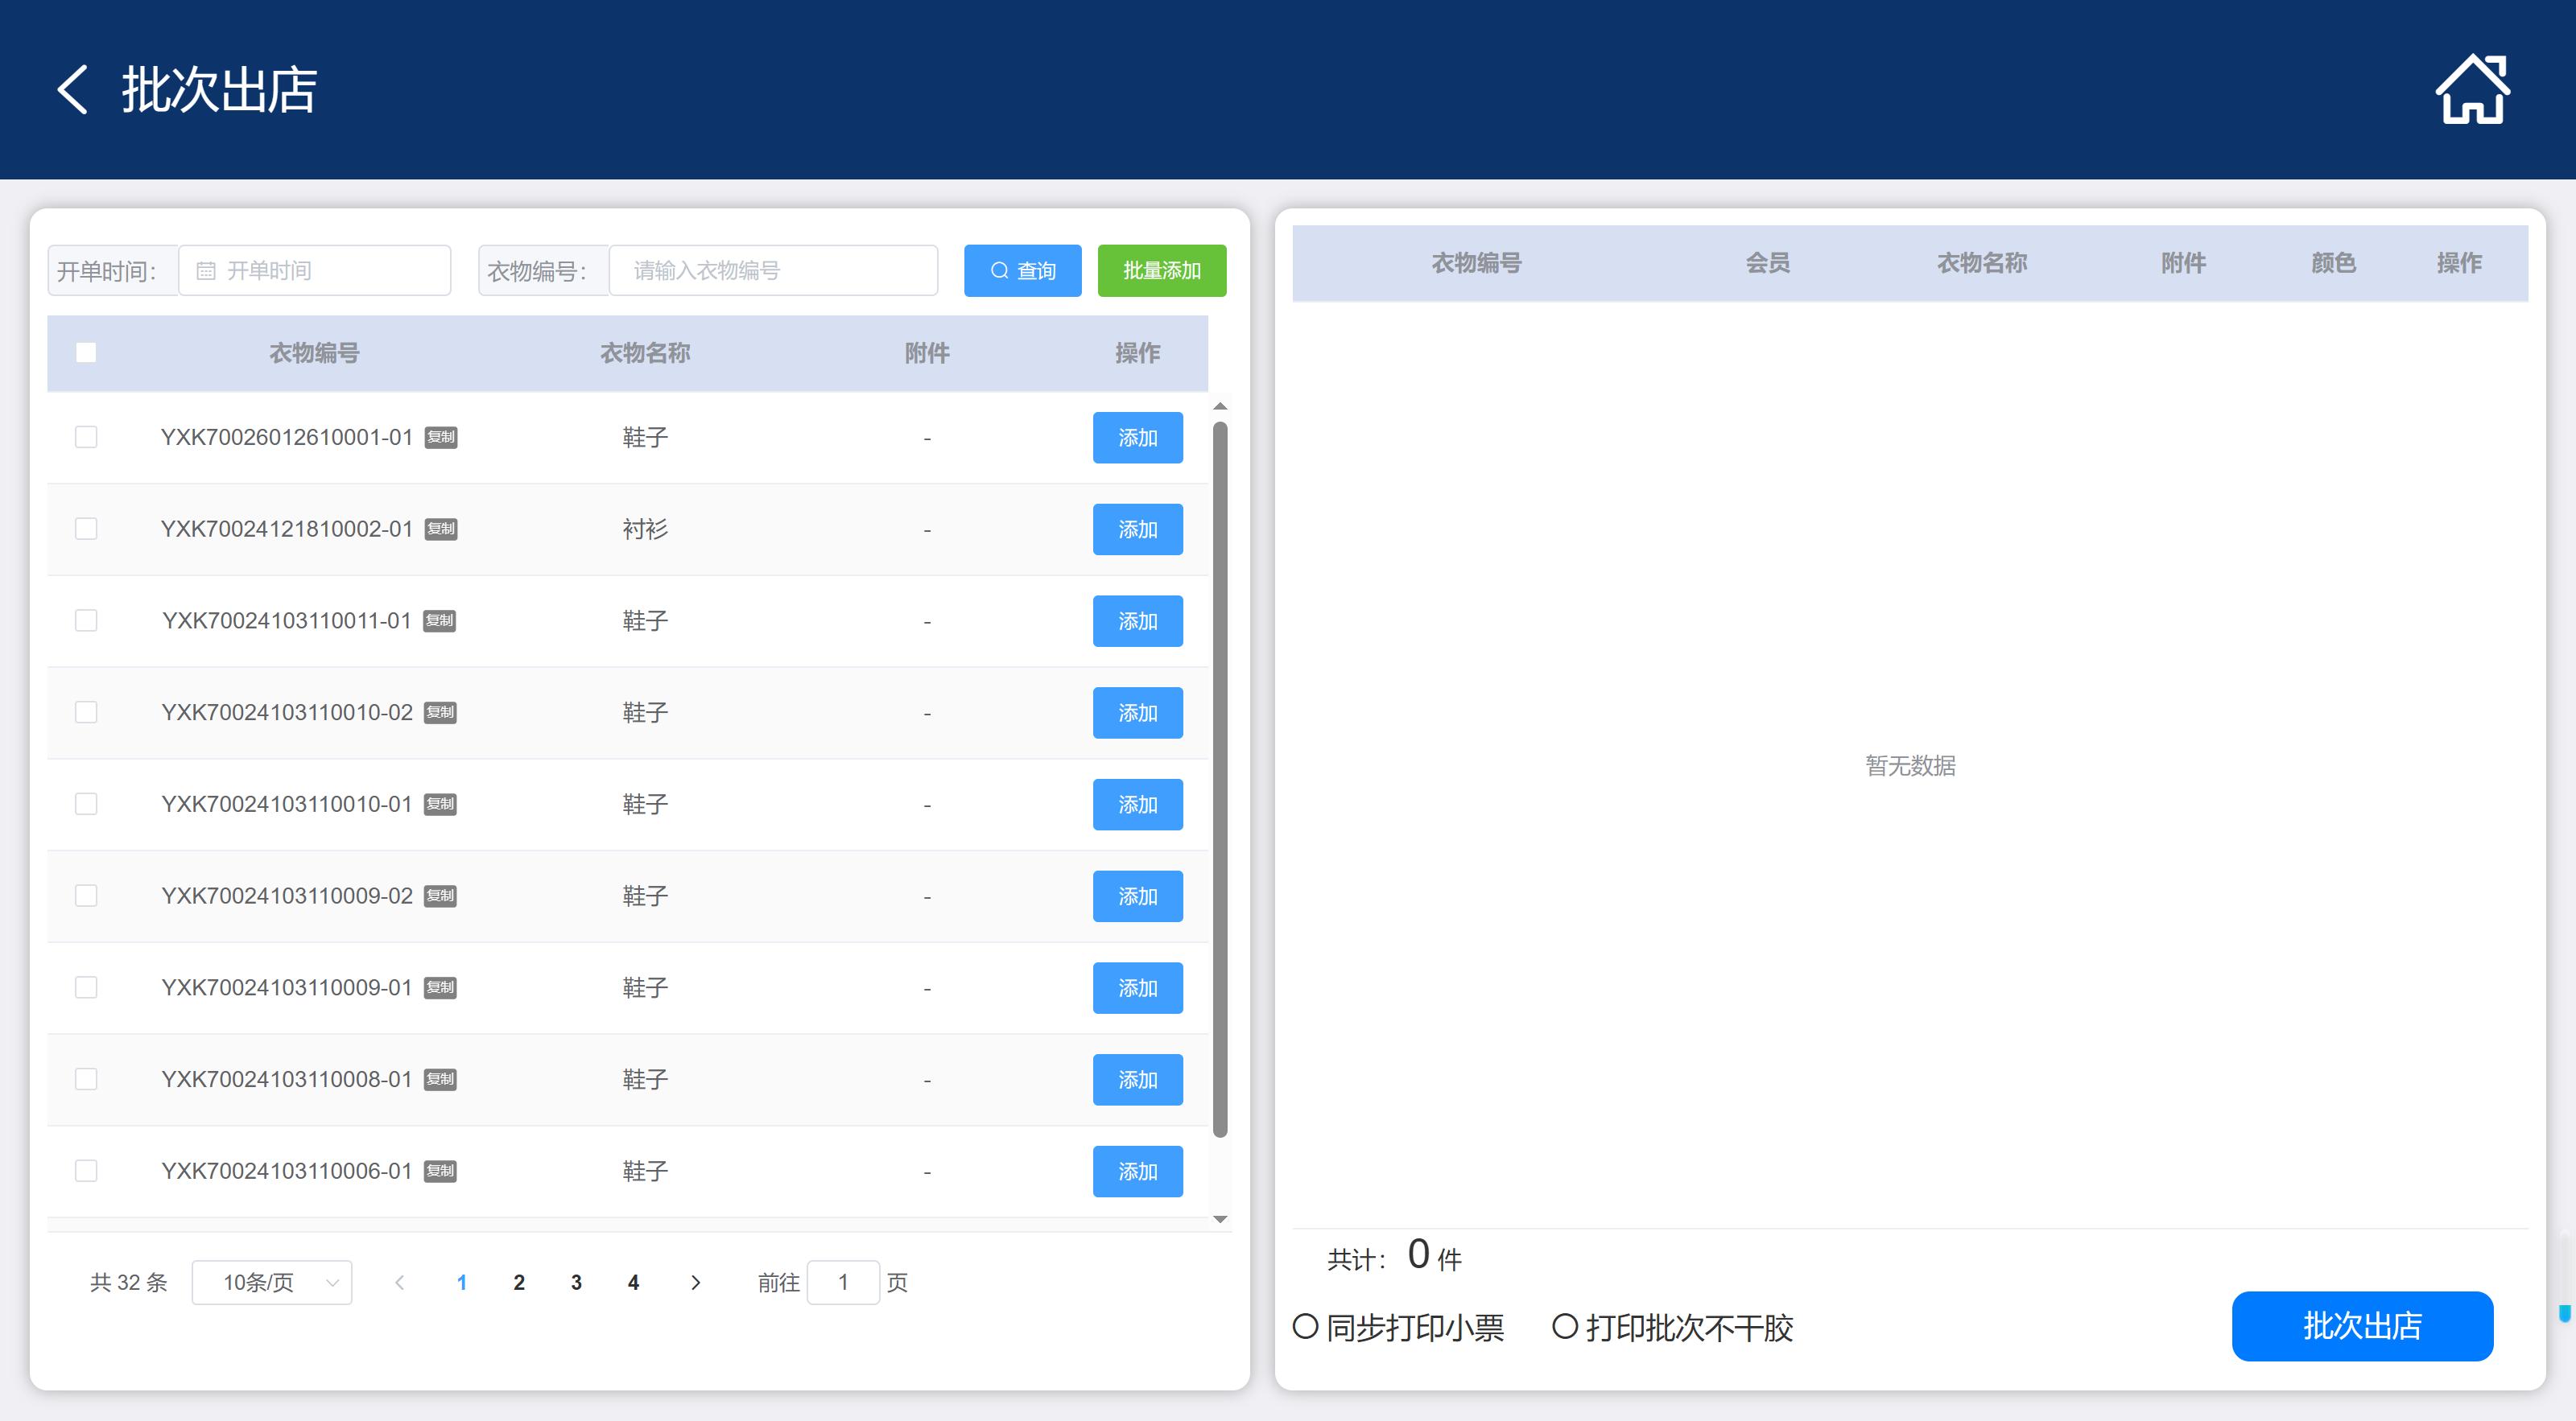Image resolution: width=2576 pixels, height=1421 pixels.
Task: Click copy icon for YXK70024103110006-01
Action: pos(440,1172)
